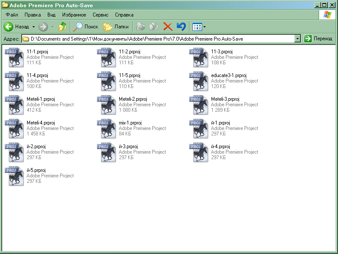Viewport: 338px width, 254px height.
Task: Select the educate3-1.prproj file icon
Action: [x=199, y=81]
